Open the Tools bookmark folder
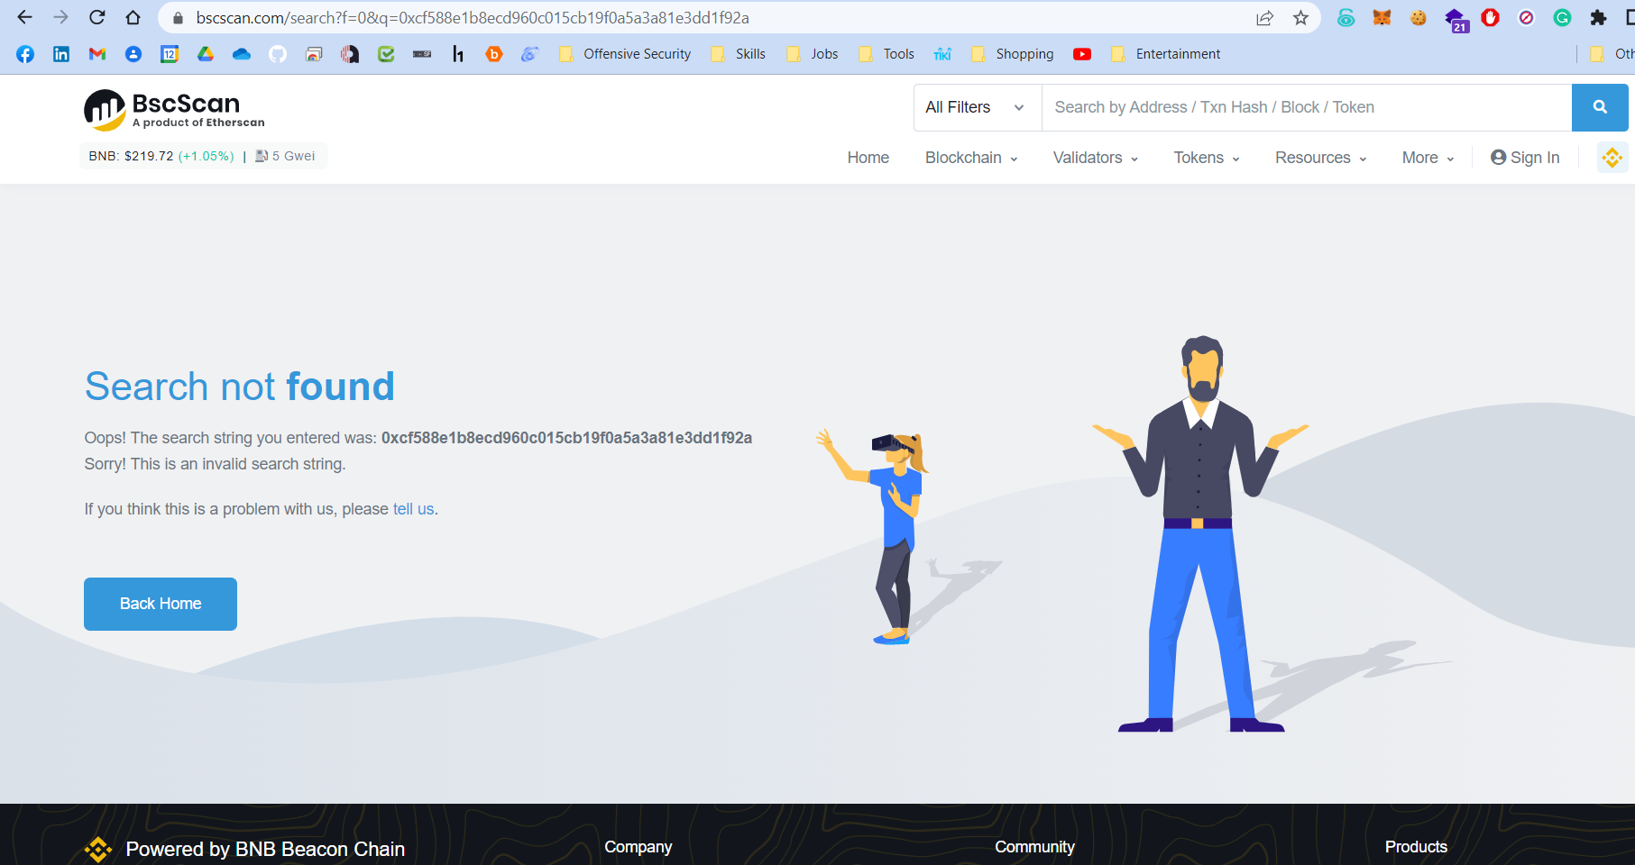 pyautogui.click(x=886, y=54)
